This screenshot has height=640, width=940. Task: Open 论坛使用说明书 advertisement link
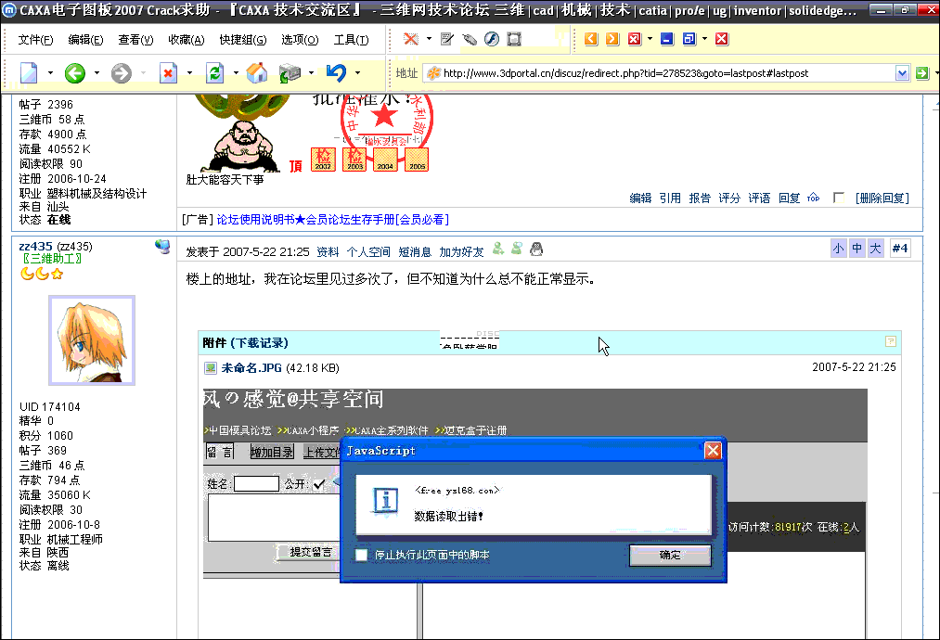333,219
